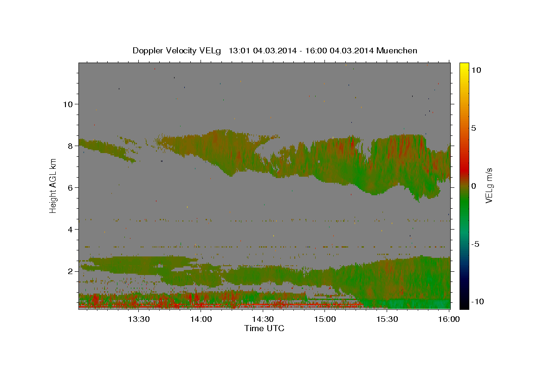The width and height of the screenshot is (557, 371).
Task: Click the 'Muenchen' location in the title
Action: click(397, 51)
